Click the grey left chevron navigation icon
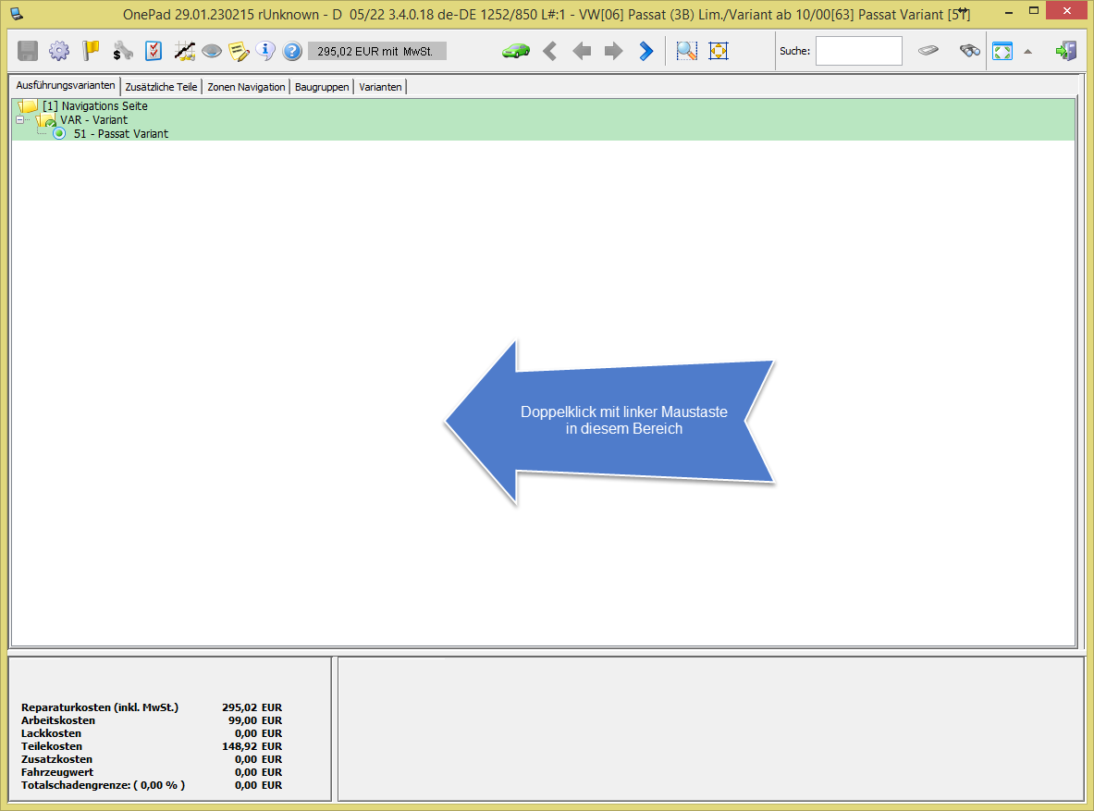The width and height of the screenshot is (1094, 811). click(x=550, y=51)
